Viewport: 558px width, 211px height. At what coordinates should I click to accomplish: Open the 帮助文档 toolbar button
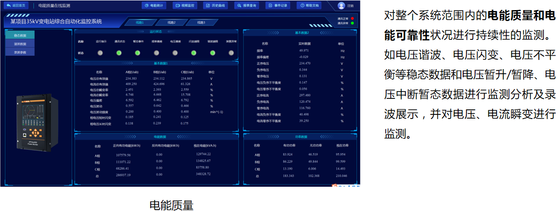pyautogui.click(x=309, y=5)
